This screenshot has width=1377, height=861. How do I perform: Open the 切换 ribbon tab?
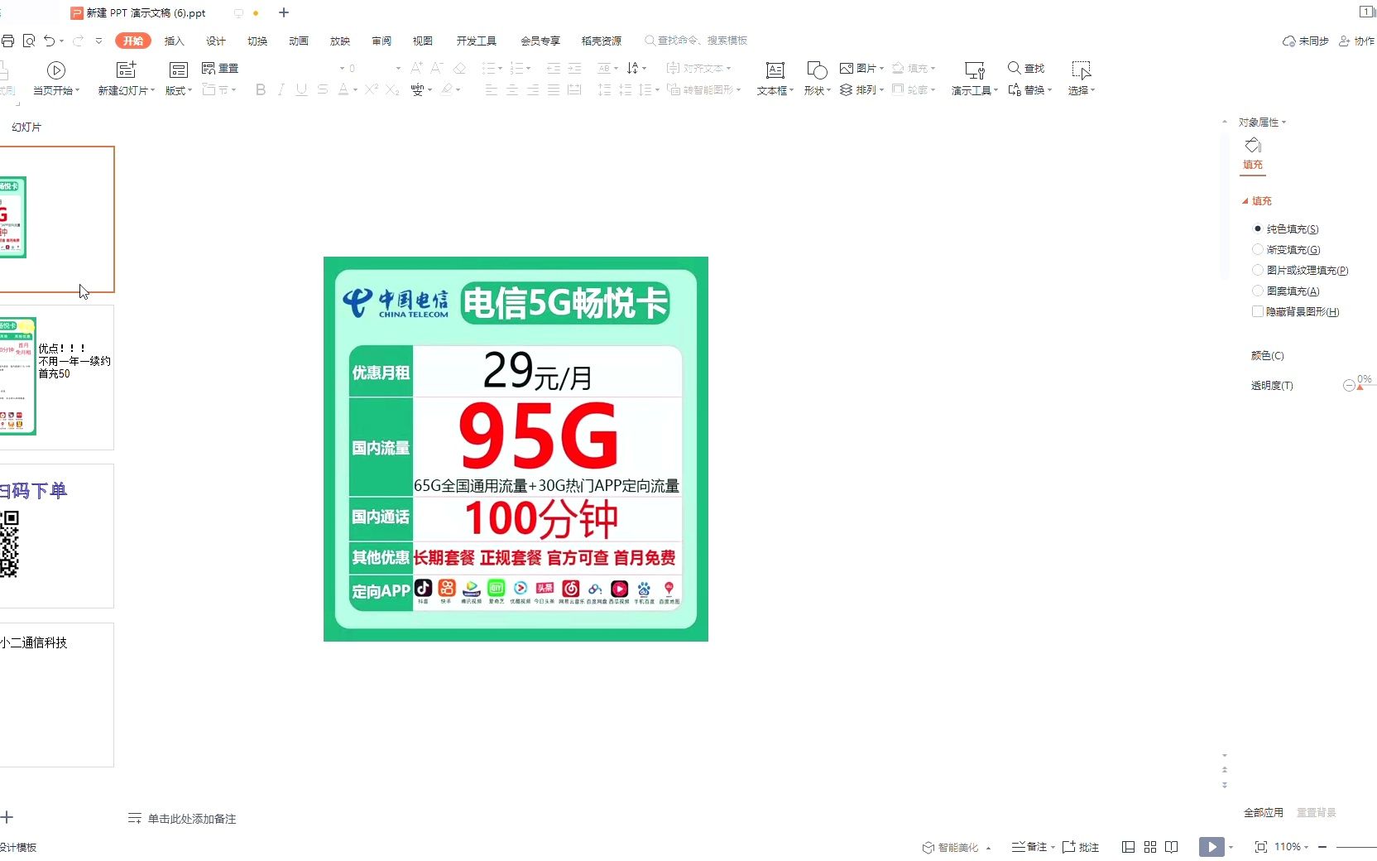click(257, 41)
